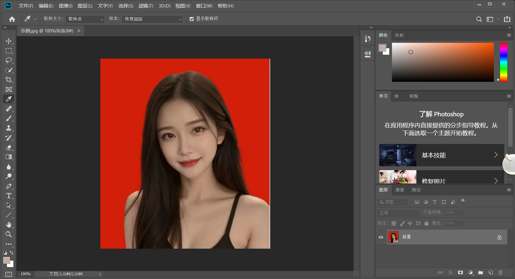Click Add layer style fx icon
515x279 pixels.
click(x=450, y=272)
